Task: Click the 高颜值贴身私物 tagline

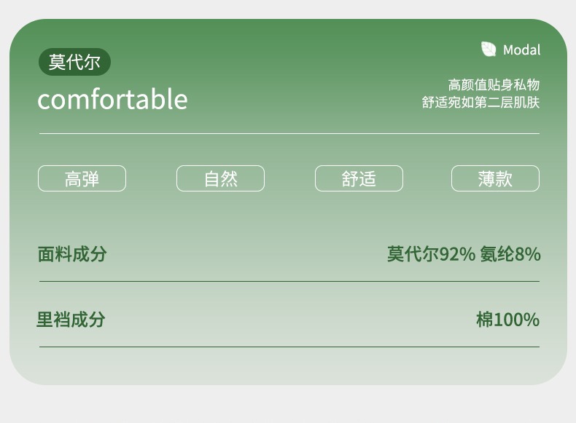Action: [x=494, y=84]
